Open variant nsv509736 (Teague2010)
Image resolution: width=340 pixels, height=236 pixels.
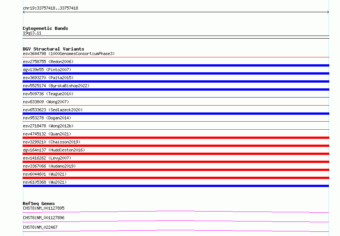click(48, 94)
